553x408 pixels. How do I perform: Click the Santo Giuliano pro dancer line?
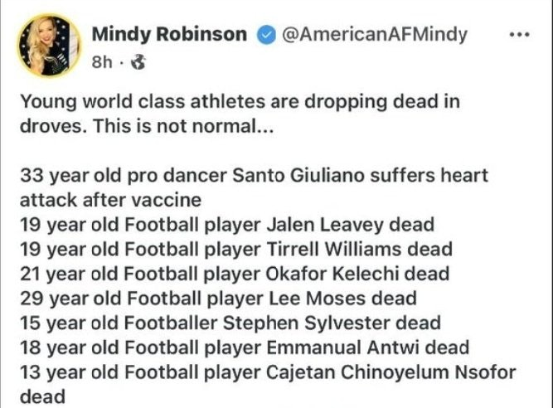click(254, 176)
